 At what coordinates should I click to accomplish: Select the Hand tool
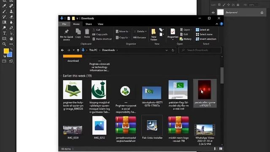click(11, 38)
